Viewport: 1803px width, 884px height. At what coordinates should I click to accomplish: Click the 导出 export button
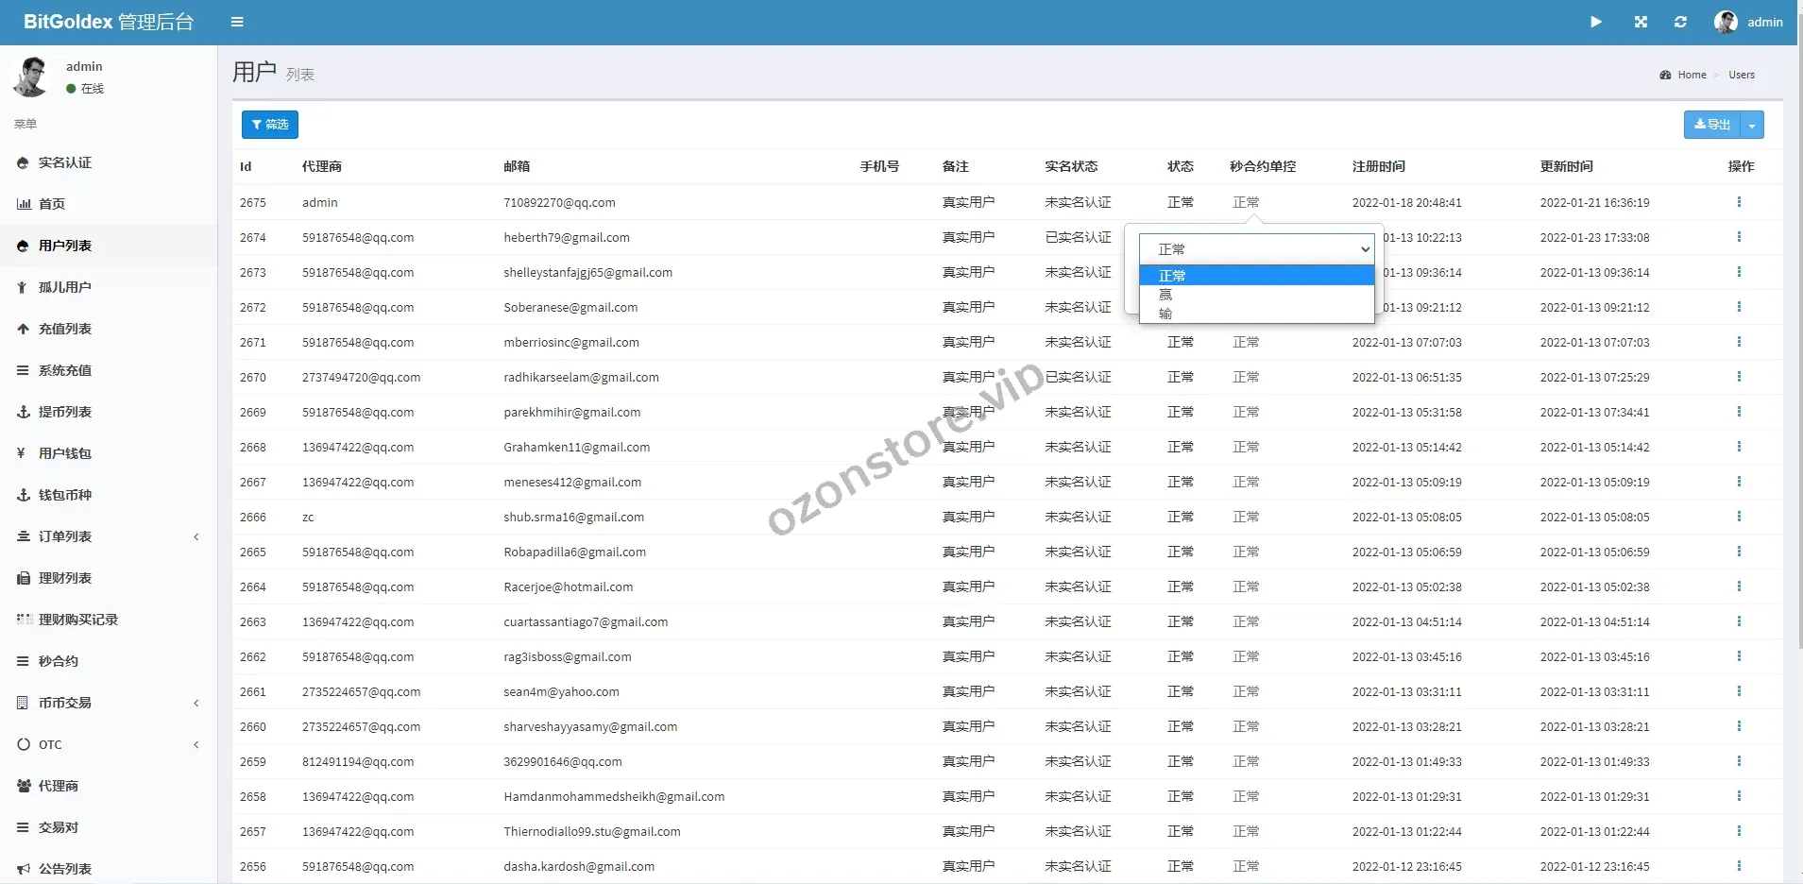(x=1711, y=125)
